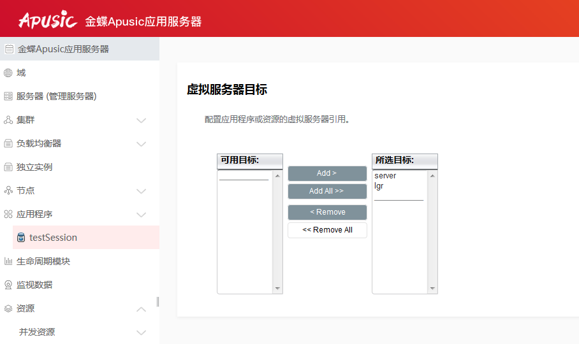Select testSession in the sidebar

pyautogui.click(x=53, y=238)
